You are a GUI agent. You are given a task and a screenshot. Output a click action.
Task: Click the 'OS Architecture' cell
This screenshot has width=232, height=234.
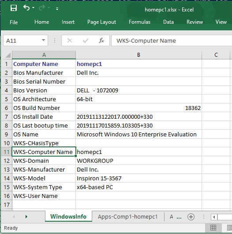point(44,99)
